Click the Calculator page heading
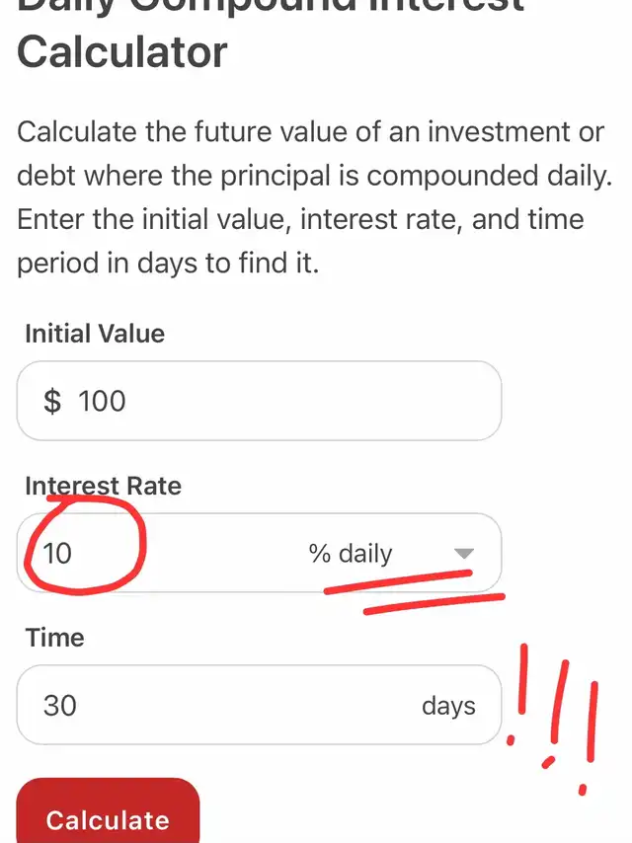Image resolution: width=632 pixels, height=843 pixels. coord(121,49)
